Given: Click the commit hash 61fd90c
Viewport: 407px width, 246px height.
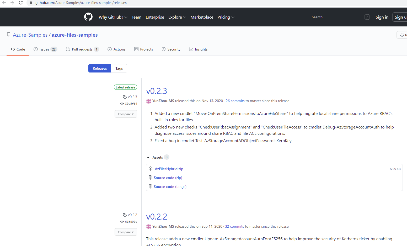Looking at the screenshot, I should click(x=131, y=222).
